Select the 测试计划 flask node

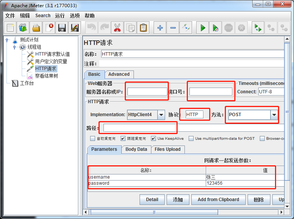tap(25, 40)
